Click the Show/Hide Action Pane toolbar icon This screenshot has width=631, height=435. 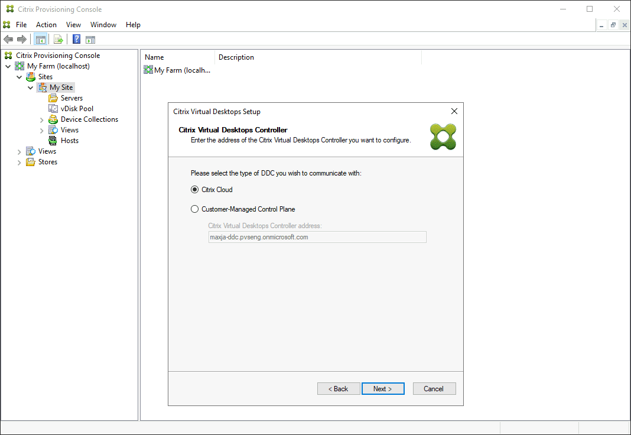pyautogui.click(x=90, y=39)
